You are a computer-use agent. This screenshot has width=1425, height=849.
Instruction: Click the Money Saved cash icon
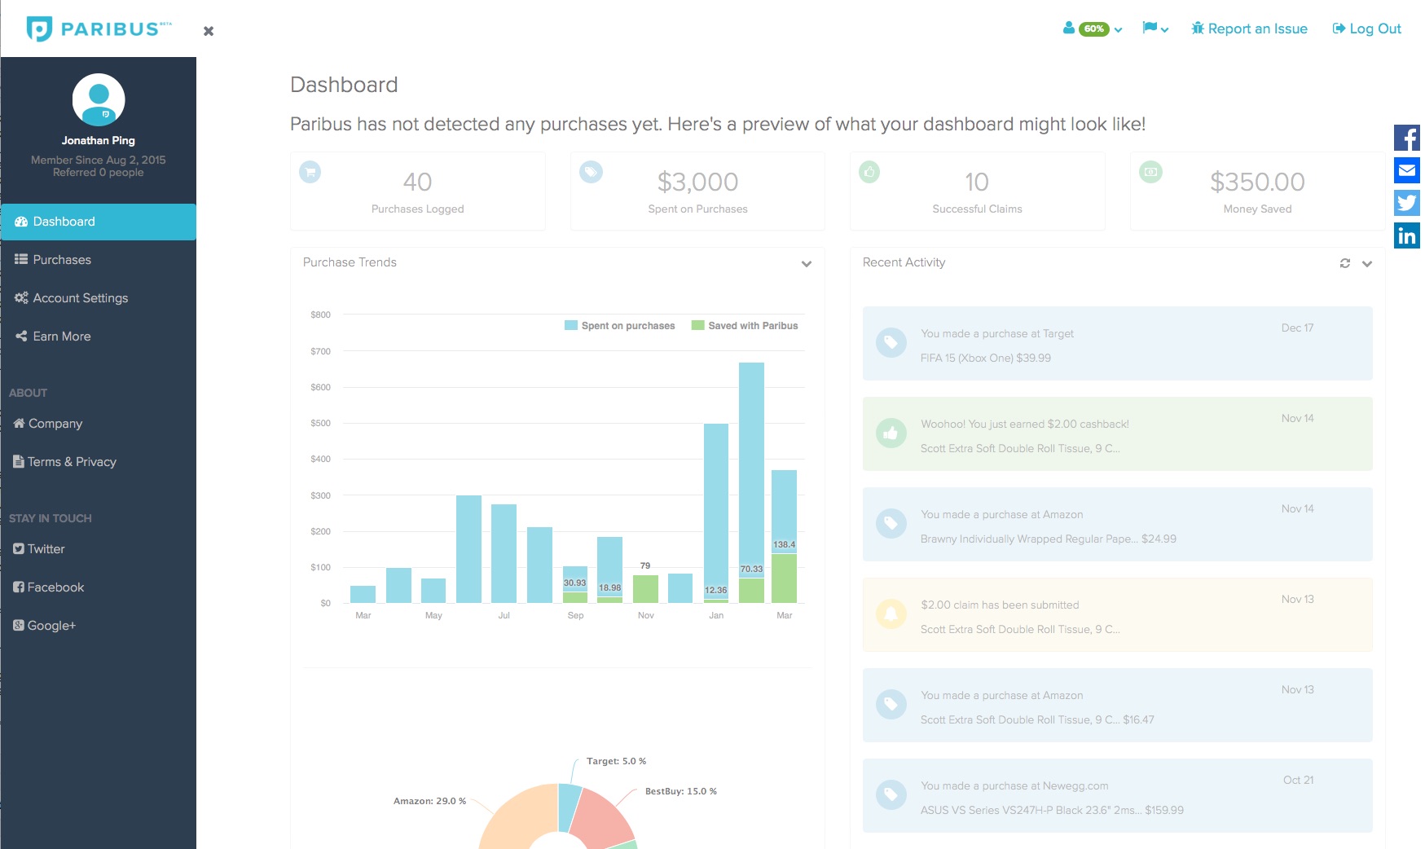(1150, 172)
